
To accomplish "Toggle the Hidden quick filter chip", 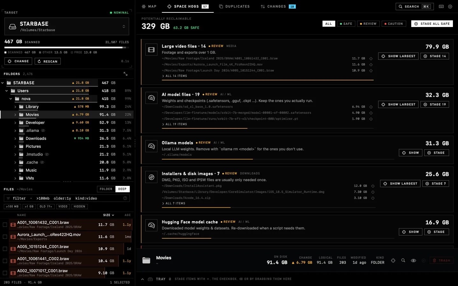I will click(80, 207).
